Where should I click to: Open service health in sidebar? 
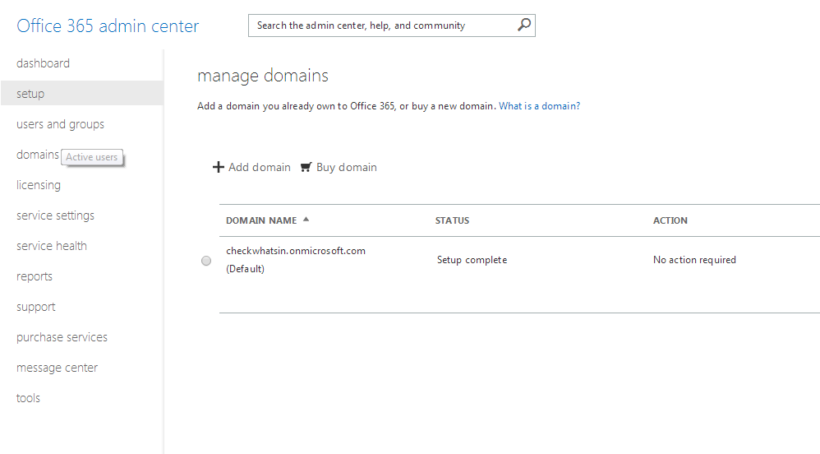tap(51, 246)
